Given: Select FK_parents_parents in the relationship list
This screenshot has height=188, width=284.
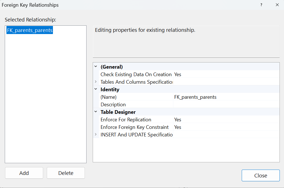Looking at the screenshot, I should coord(30,30).
